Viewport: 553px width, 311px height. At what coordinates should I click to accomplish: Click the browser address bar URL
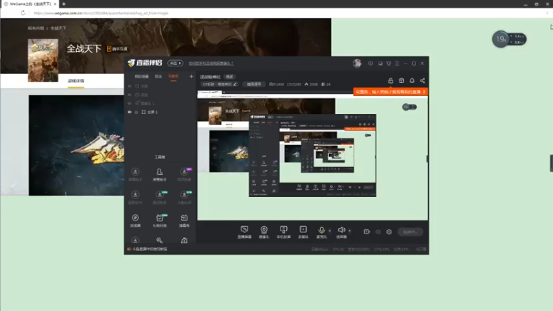point(101,13)
